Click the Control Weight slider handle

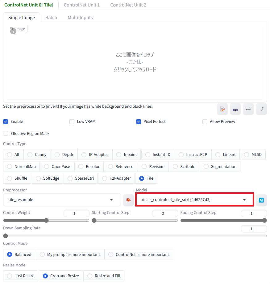coord(46,220)
